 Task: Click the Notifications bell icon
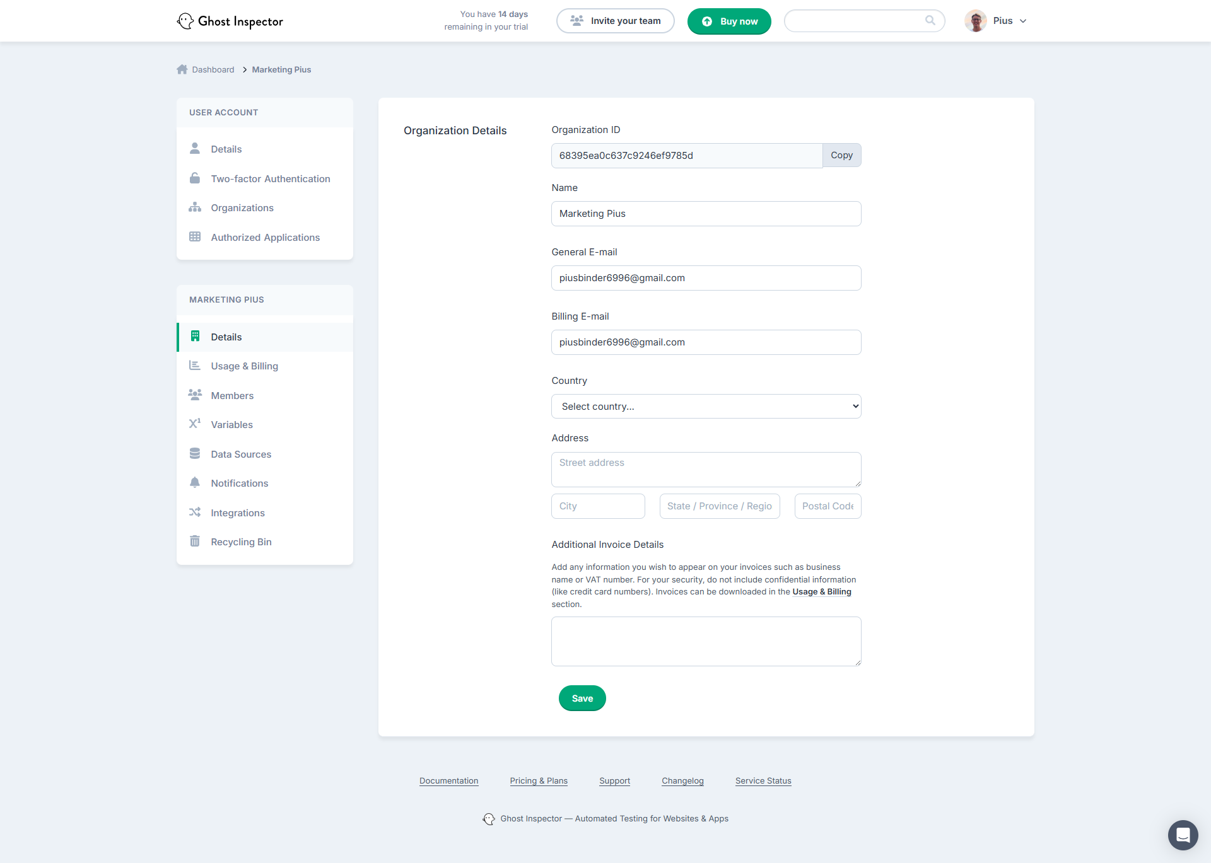[195, 483]
